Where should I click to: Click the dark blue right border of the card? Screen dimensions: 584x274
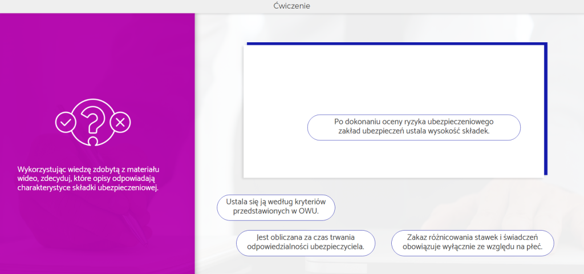coord(546,108)
